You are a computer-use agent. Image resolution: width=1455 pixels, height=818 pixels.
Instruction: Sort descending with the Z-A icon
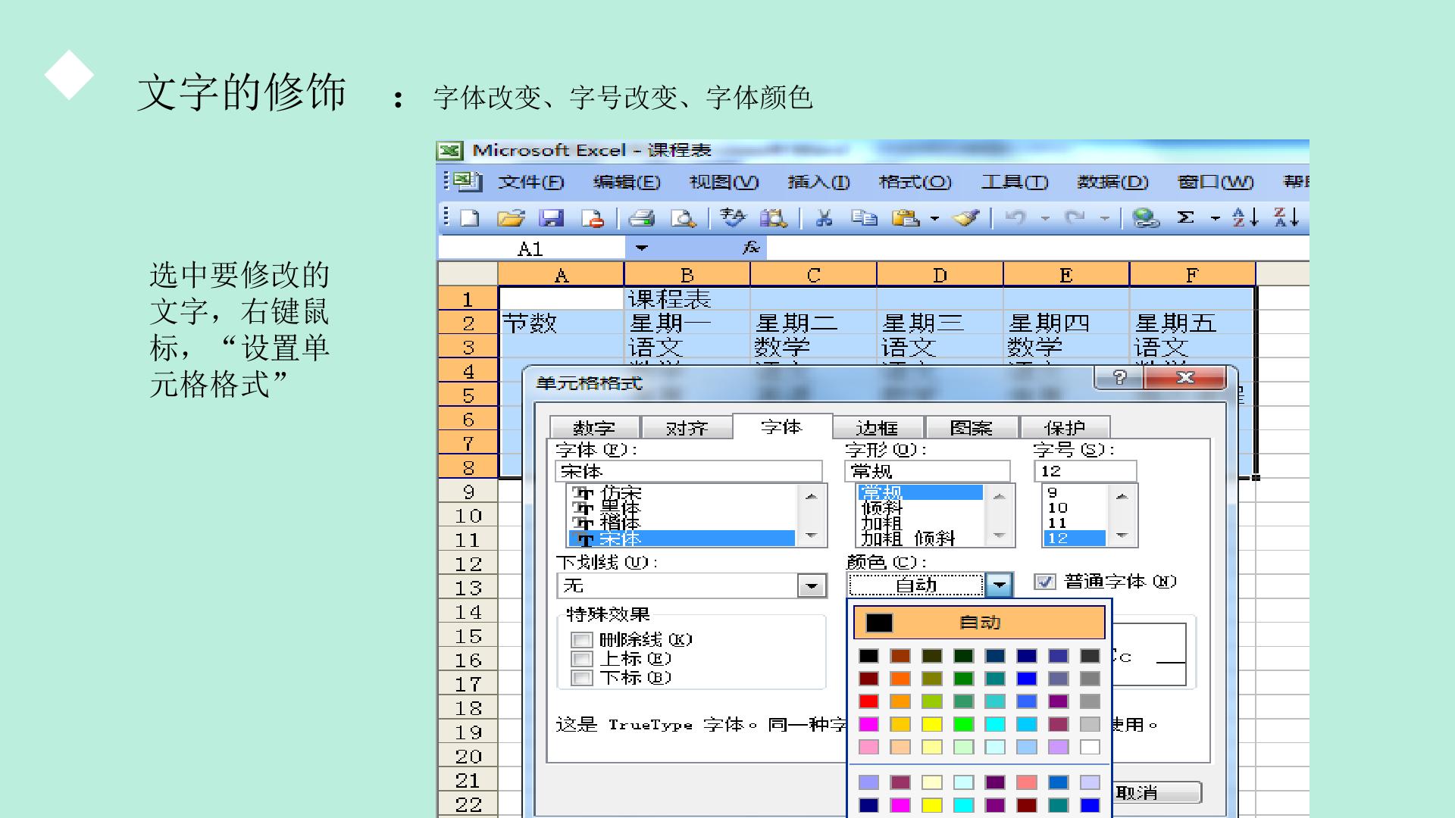1286,218
